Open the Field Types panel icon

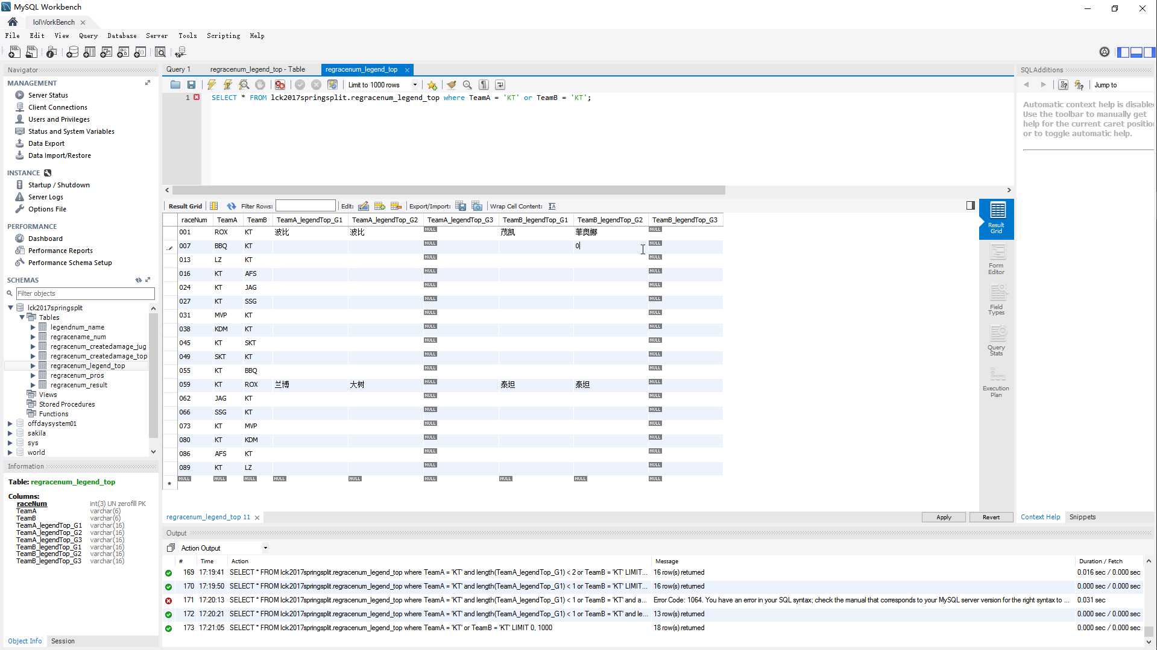click(x=996, y=300)
